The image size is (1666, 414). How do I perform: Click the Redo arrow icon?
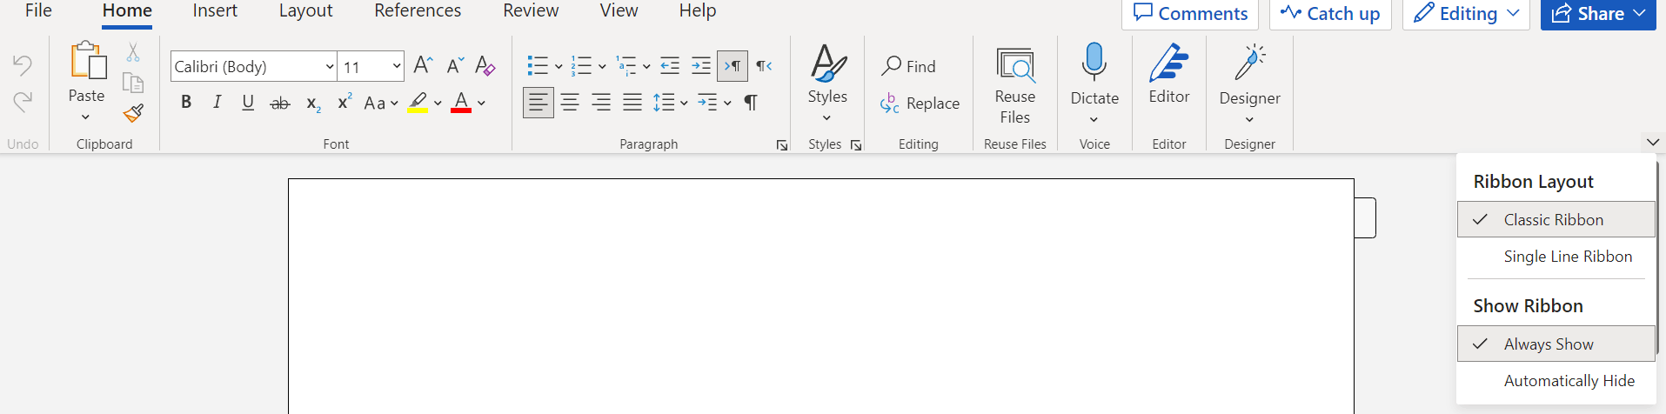(23, 101)
